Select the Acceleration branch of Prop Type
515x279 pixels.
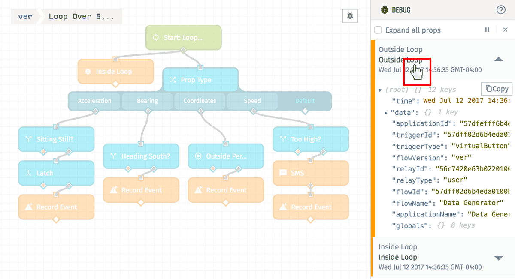(95, 101)
